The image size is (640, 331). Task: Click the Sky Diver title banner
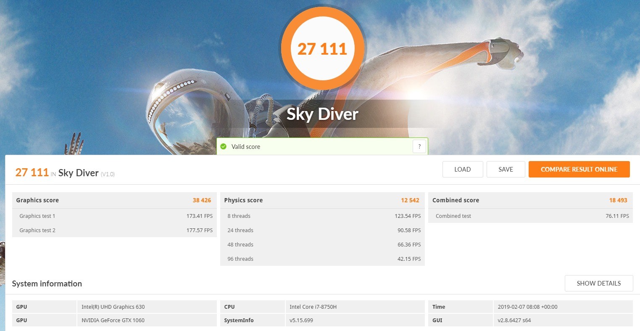[322, 114]
